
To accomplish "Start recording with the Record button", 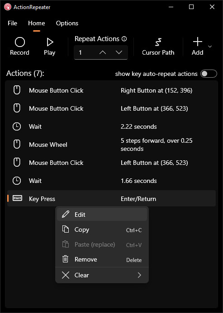I will point(19,47).
